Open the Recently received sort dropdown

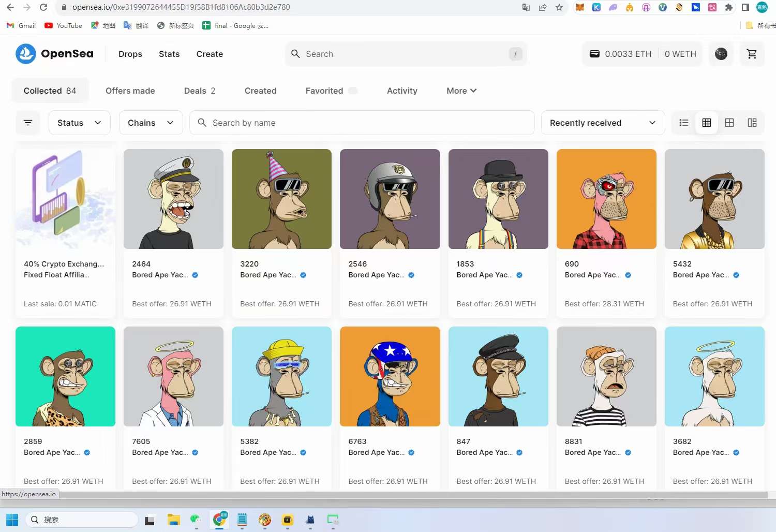603,123
